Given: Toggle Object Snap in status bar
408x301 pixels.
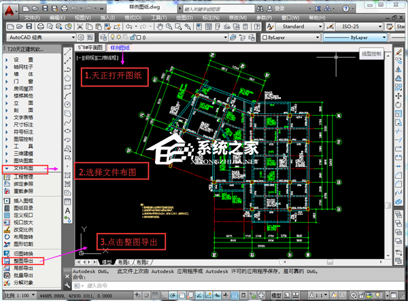Looking at the screenshot, I should [182, 296].
